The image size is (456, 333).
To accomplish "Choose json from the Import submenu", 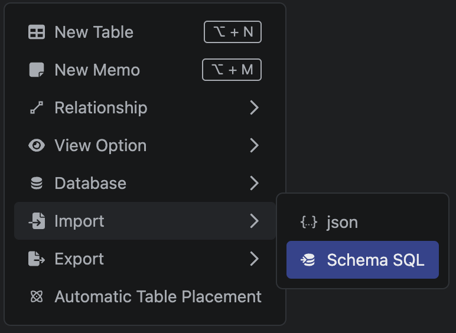I will tap(342, 223).
